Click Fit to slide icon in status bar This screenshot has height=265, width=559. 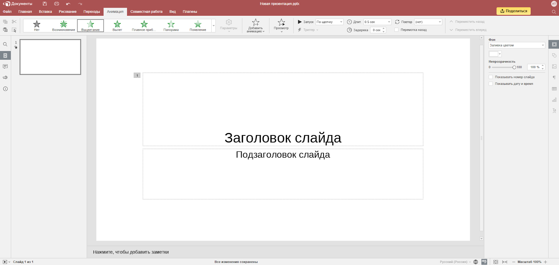(495, 262)
